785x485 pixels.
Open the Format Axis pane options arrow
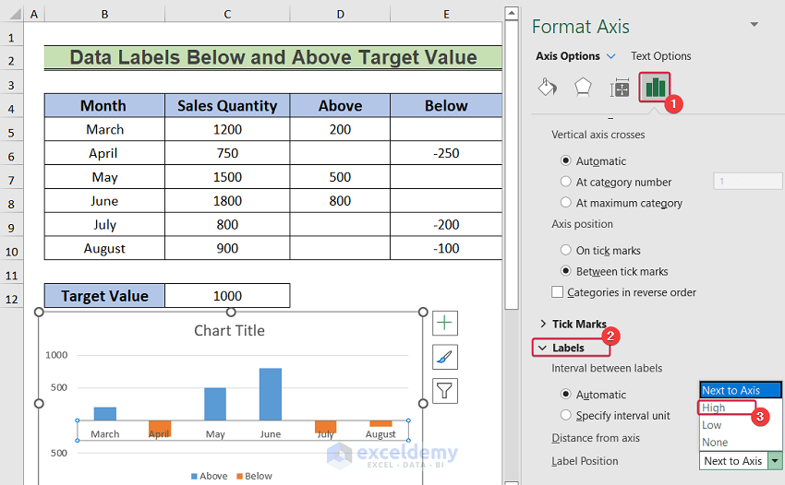point(754,25)
